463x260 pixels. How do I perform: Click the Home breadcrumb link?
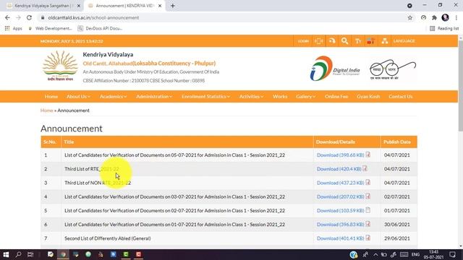46,110
